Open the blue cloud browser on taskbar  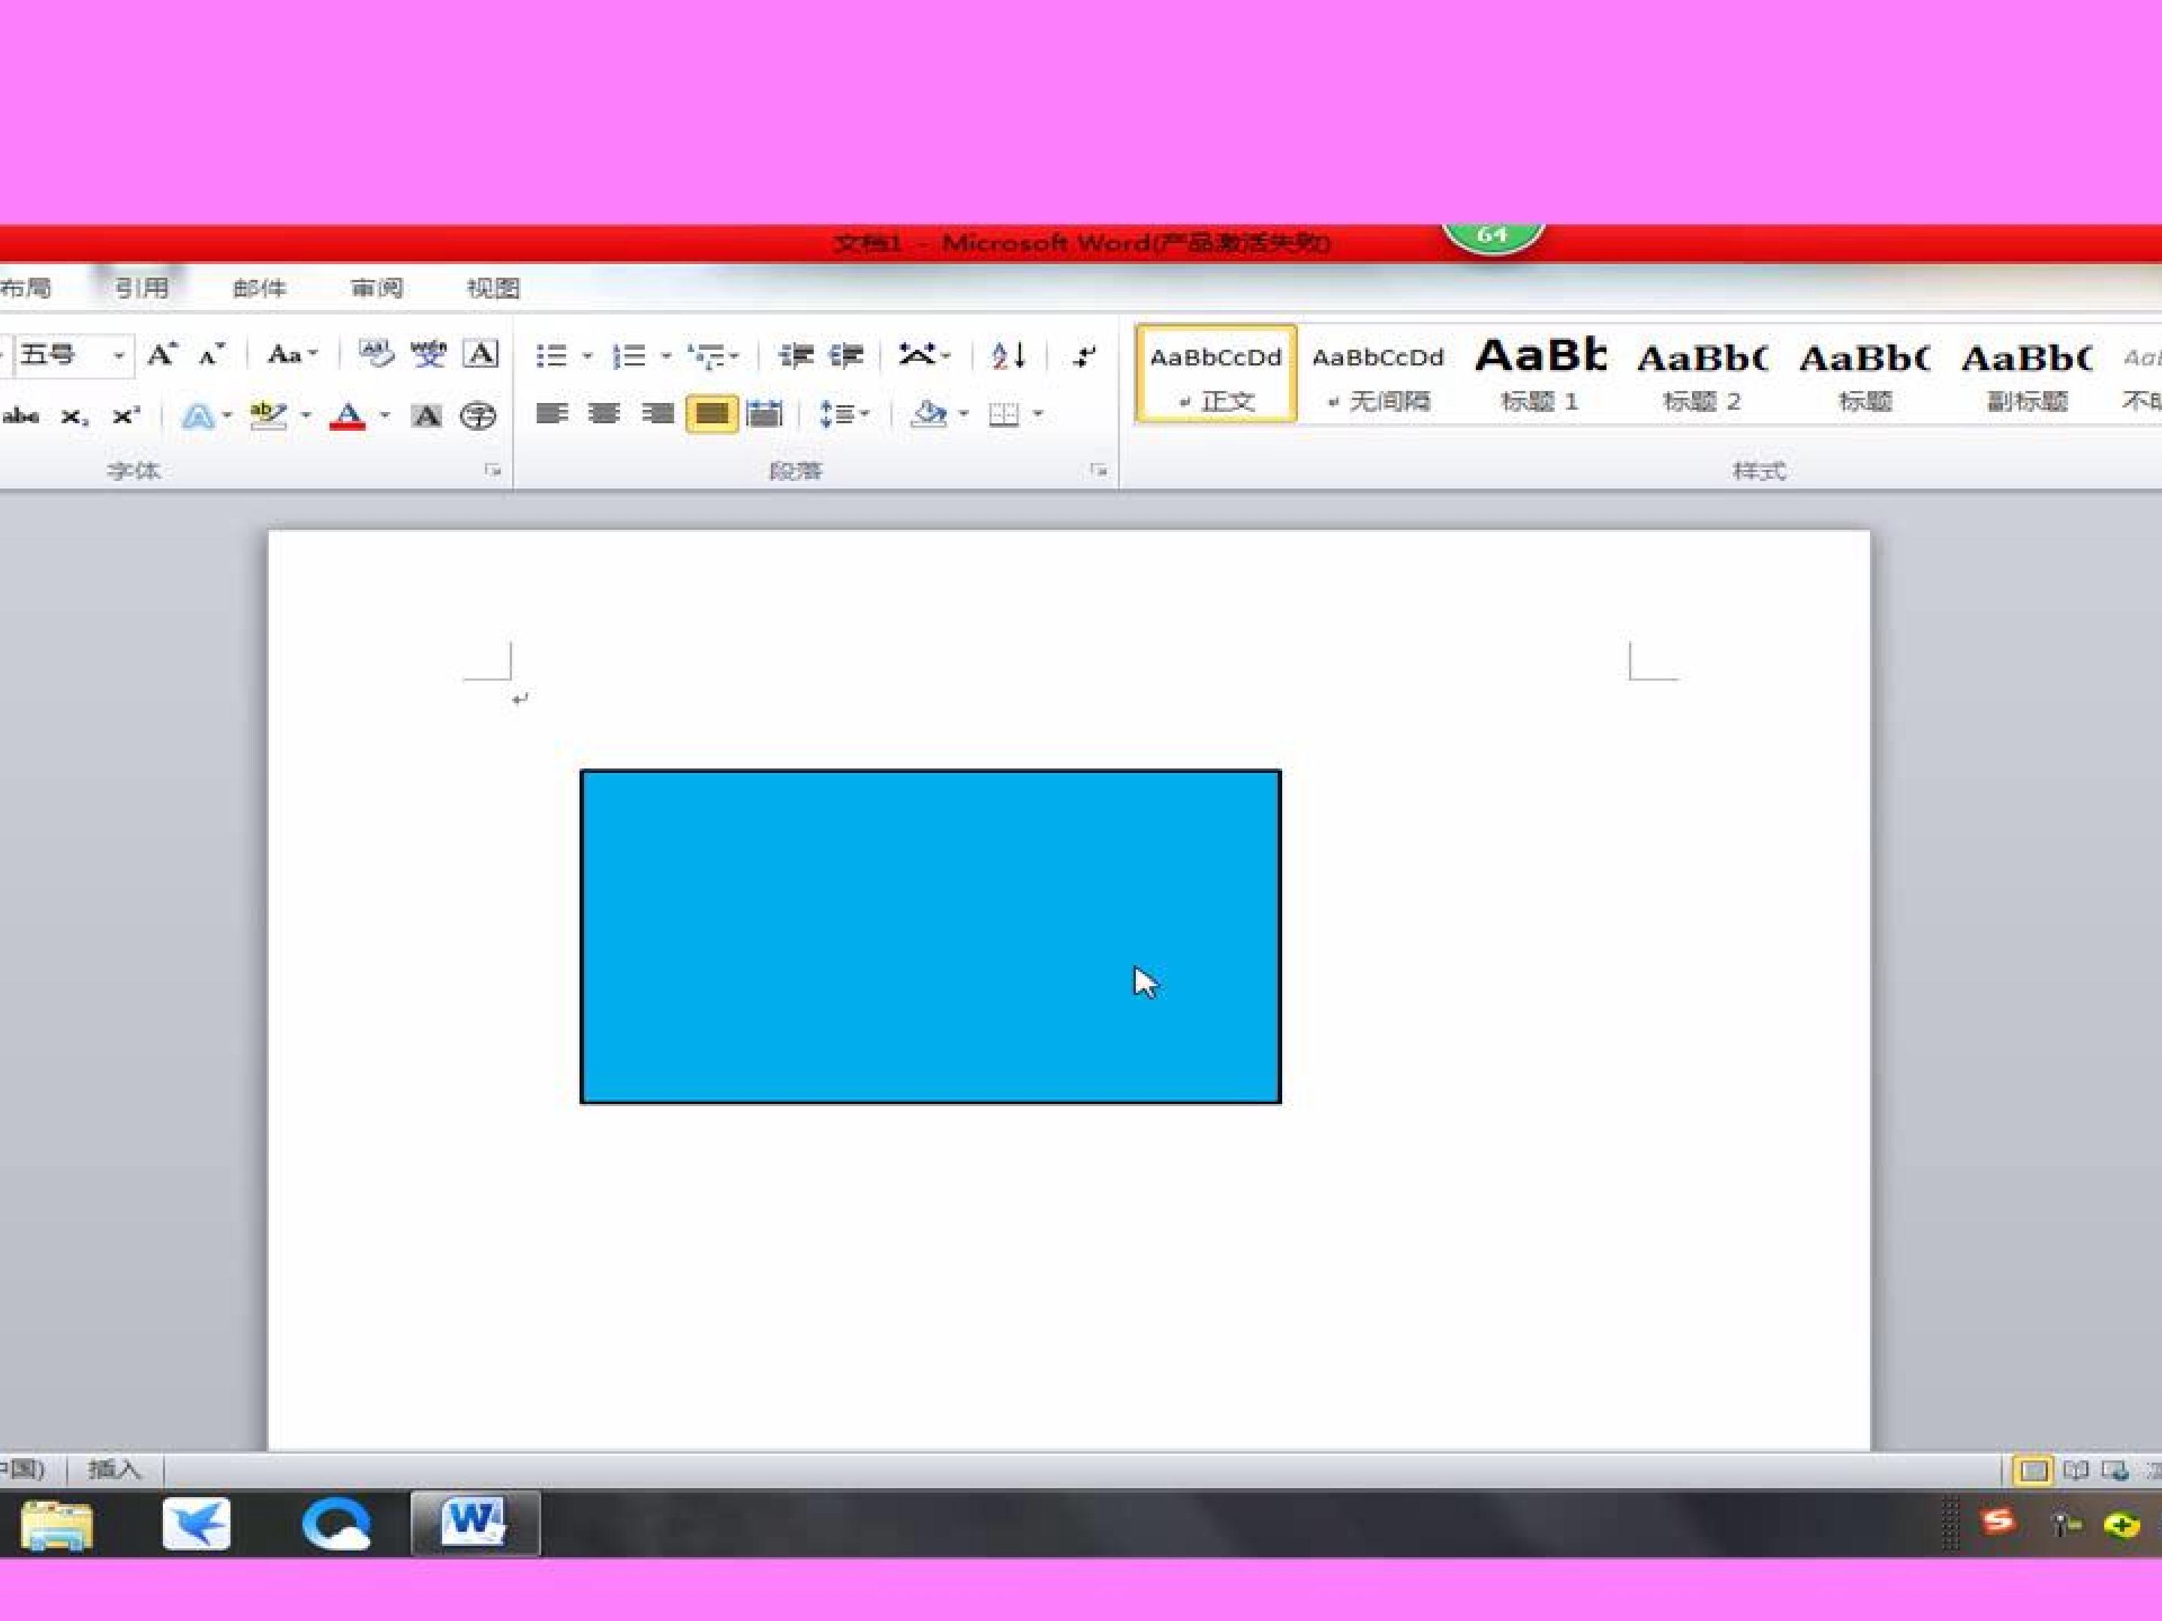(336, 1523)
